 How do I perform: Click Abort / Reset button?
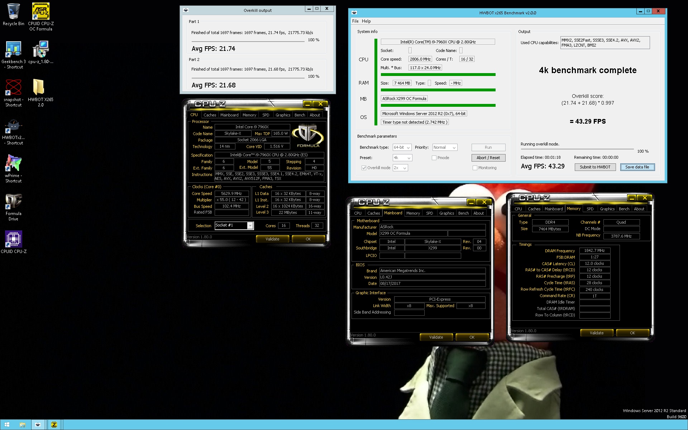tap(488, 158)
